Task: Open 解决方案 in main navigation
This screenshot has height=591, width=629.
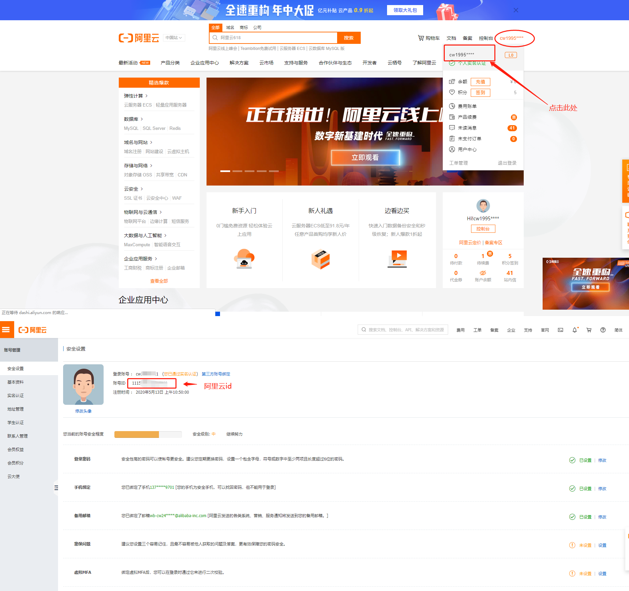Action: (239, 63)
